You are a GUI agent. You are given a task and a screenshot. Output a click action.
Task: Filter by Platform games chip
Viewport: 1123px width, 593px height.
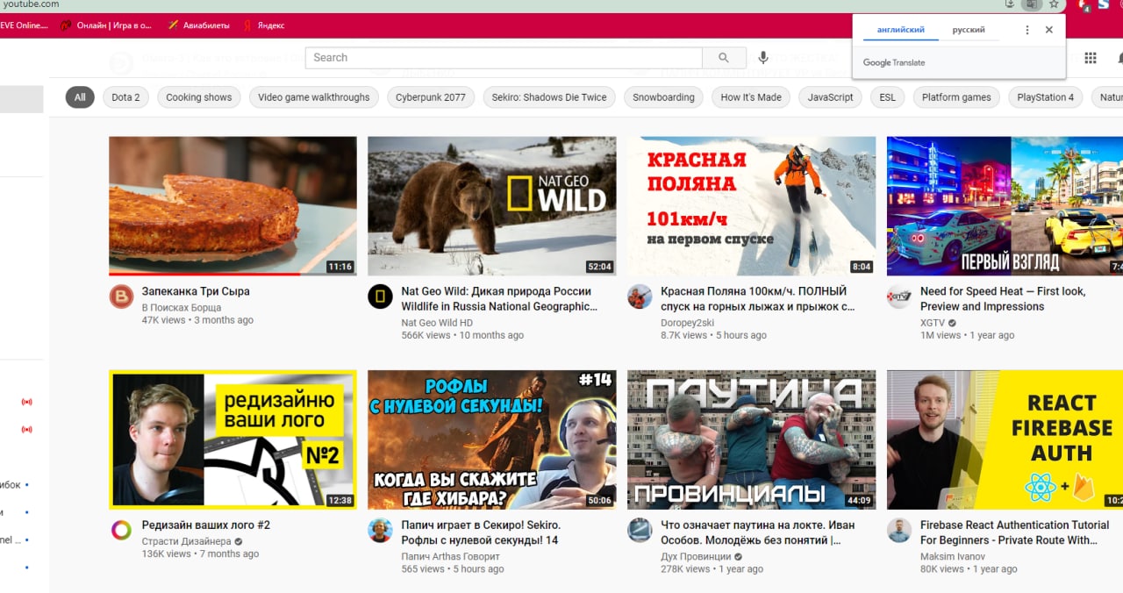pos(956,97)
